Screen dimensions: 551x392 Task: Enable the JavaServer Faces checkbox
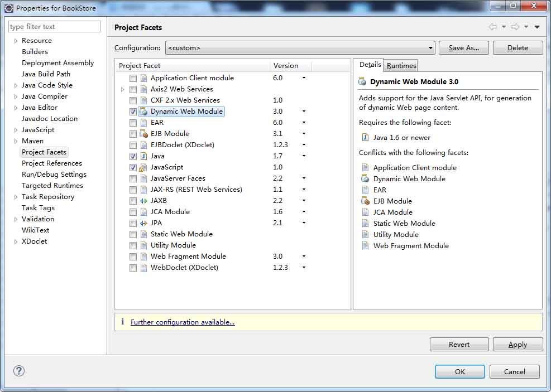(x=133, y=178)
